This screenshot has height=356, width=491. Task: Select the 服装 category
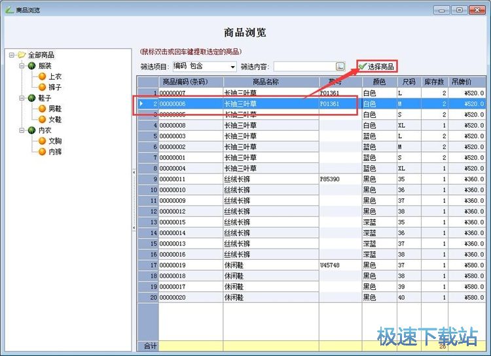coord(45,65)
